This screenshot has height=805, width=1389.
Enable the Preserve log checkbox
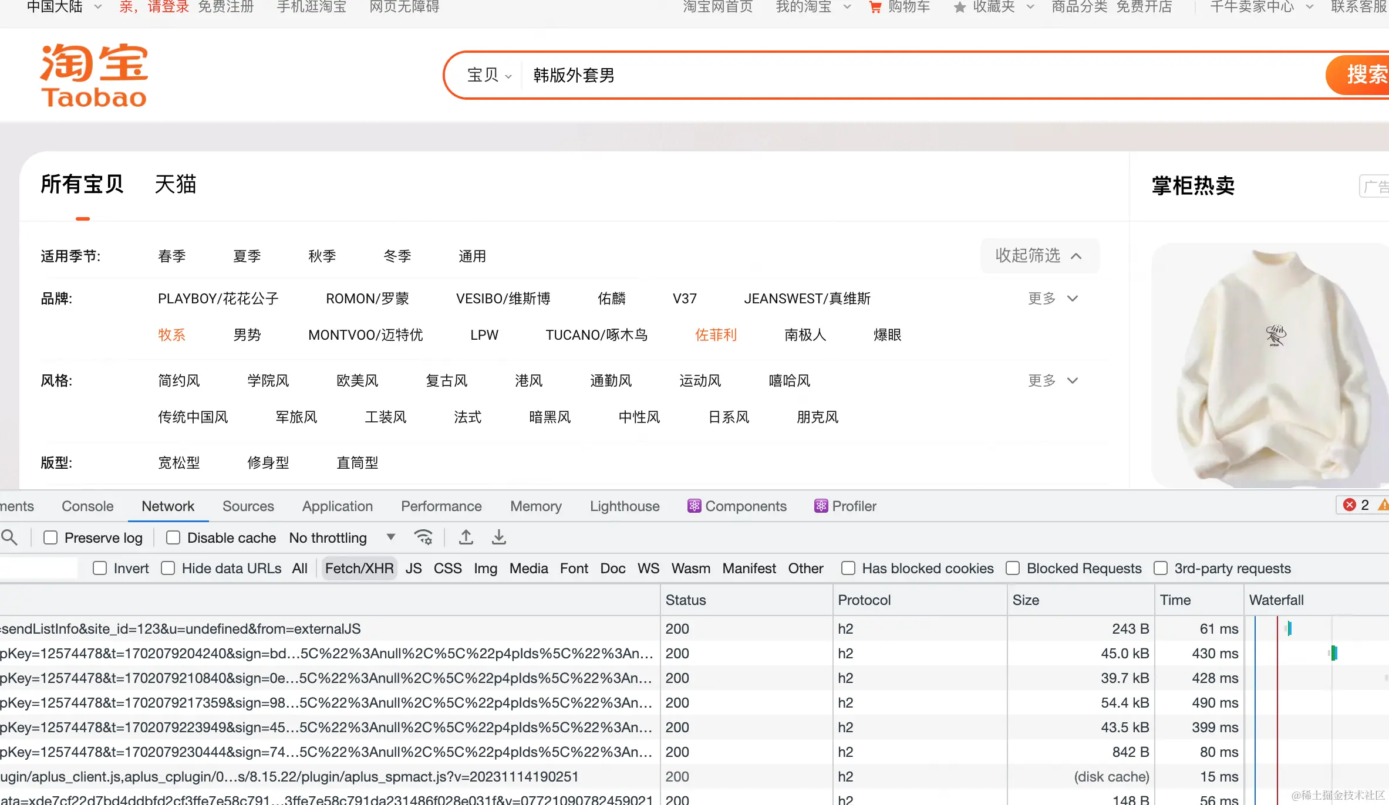tap(50, 537)
